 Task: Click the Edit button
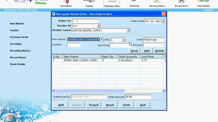coord(147,51)
